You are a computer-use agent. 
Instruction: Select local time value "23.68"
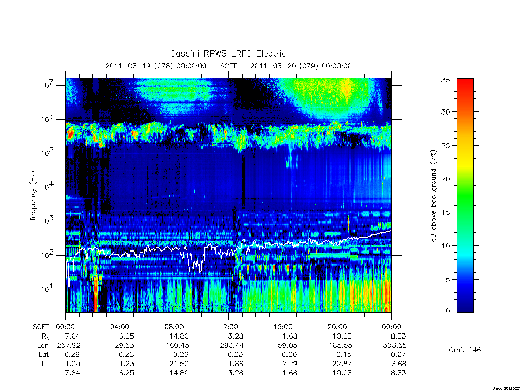coord(397,364)
